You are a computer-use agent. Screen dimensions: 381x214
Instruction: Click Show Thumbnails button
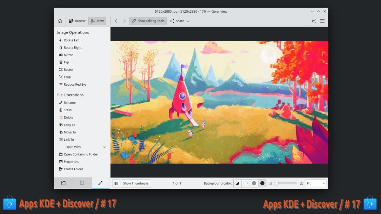pos(136,183)
